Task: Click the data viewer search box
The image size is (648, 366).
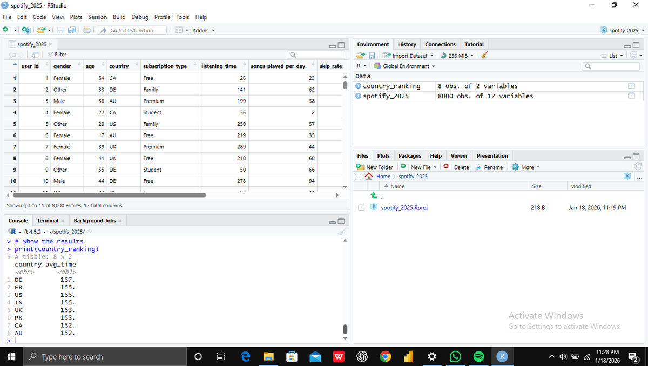Action: coord(316,55)
